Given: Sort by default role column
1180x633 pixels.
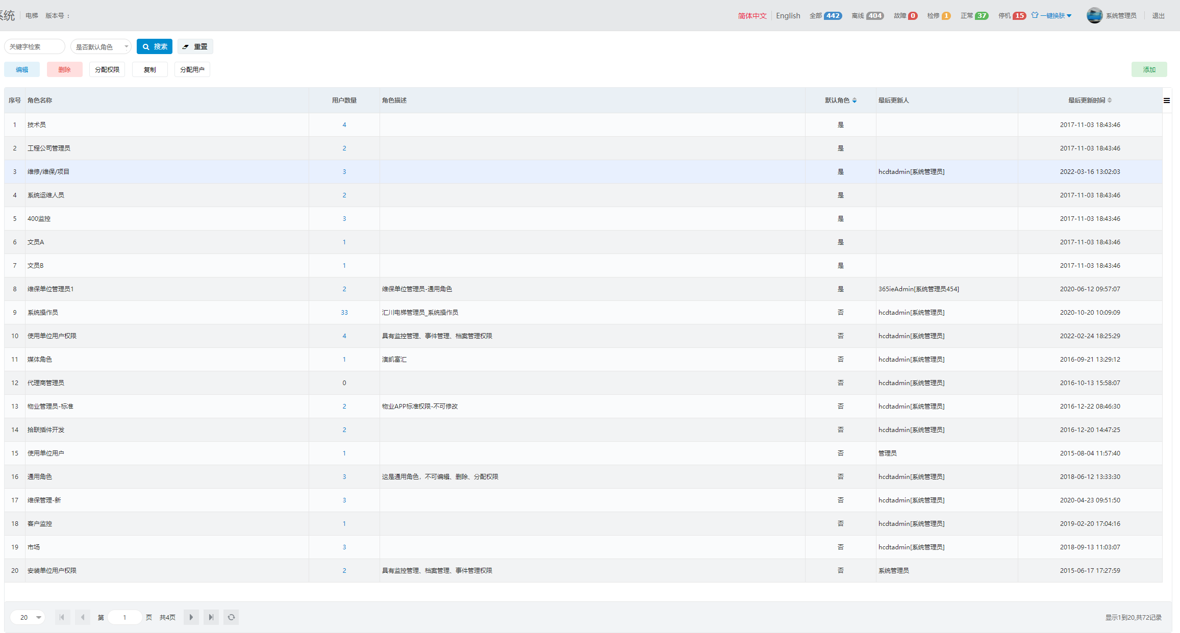Looking at the screenshot, I should coord(854,100).
